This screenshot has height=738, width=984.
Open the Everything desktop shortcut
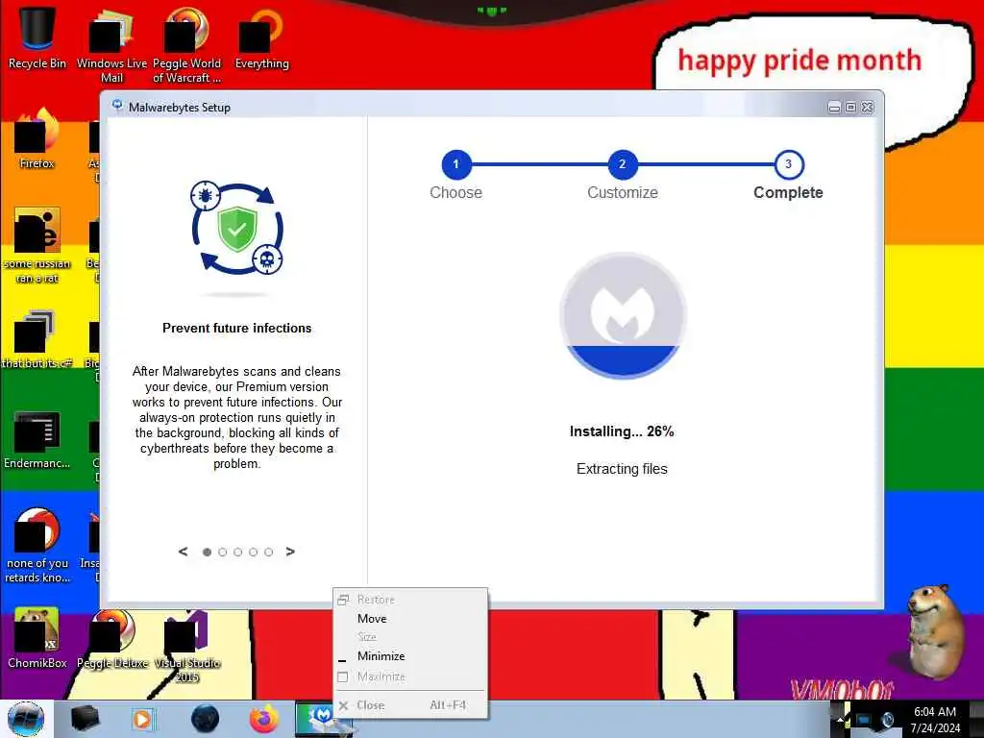261,38
